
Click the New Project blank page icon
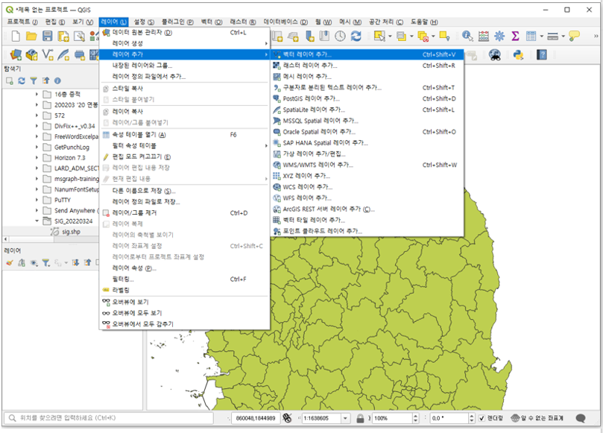tap(16, 37)
